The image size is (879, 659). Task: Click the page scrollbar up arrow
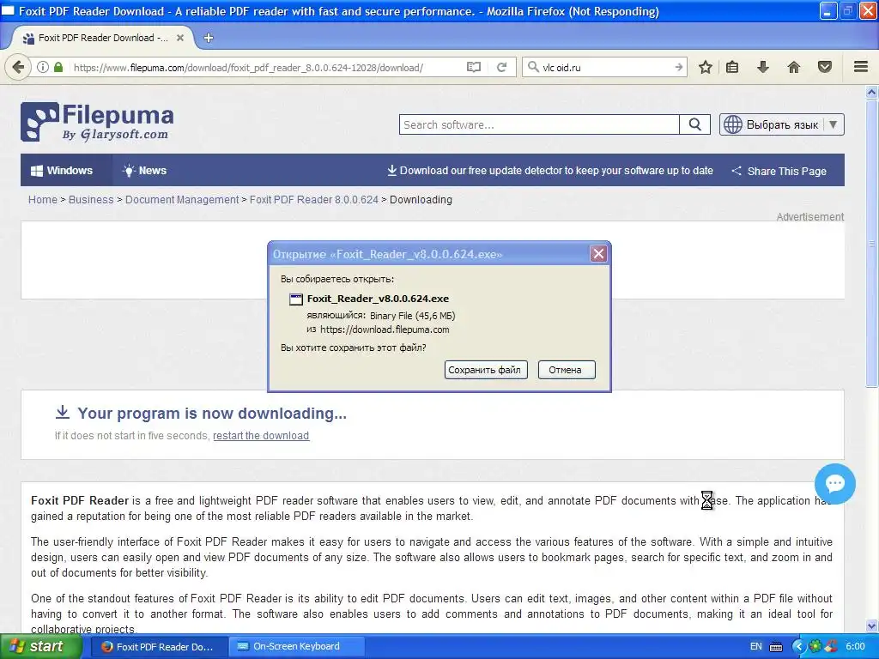click(871, 92)
